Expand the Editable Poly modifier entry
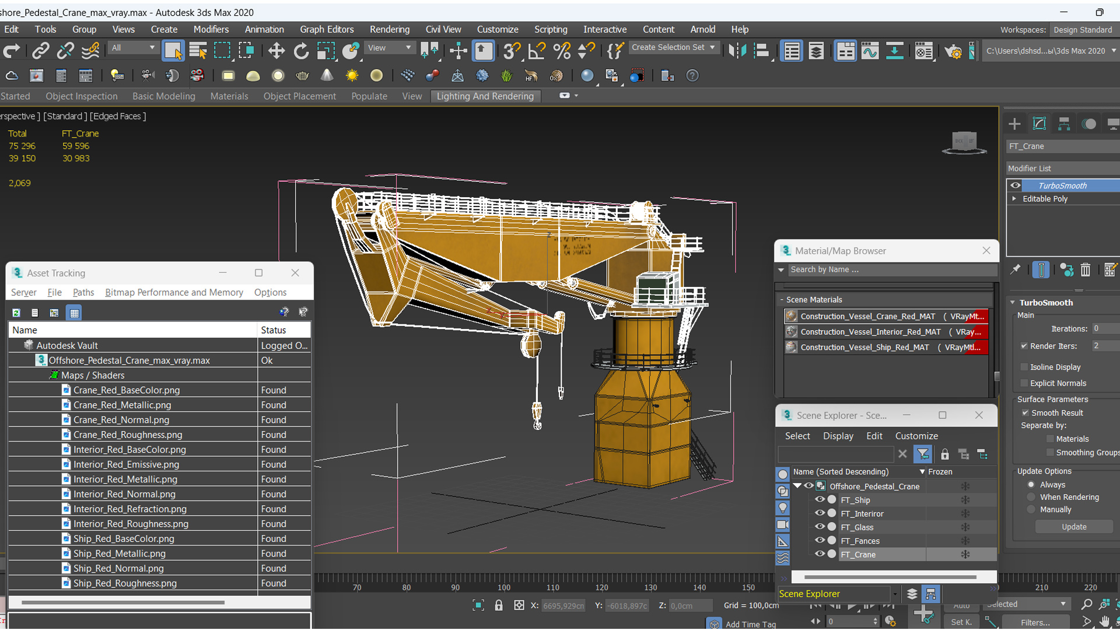Screen dimensions: 1120x630 click(x=1014, y=199)
